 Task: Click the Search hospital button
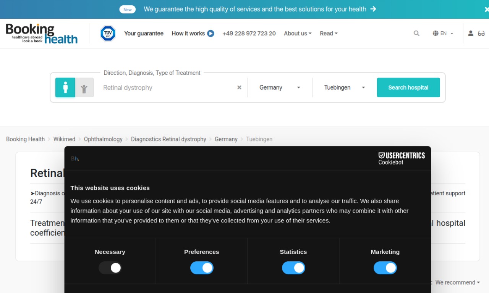click(x=408, y=87)
